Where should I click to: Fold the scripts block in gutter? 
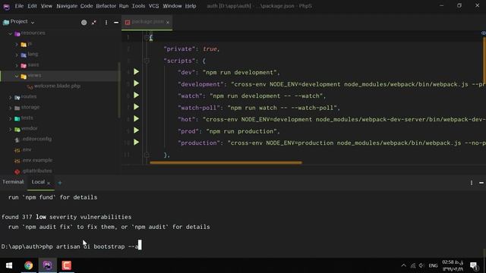[147, 61]
